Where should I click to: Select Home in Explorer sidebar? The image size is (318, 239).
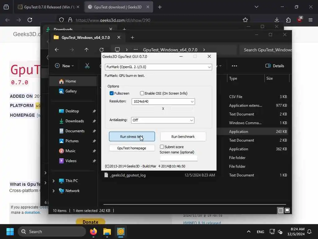(73, 81)
